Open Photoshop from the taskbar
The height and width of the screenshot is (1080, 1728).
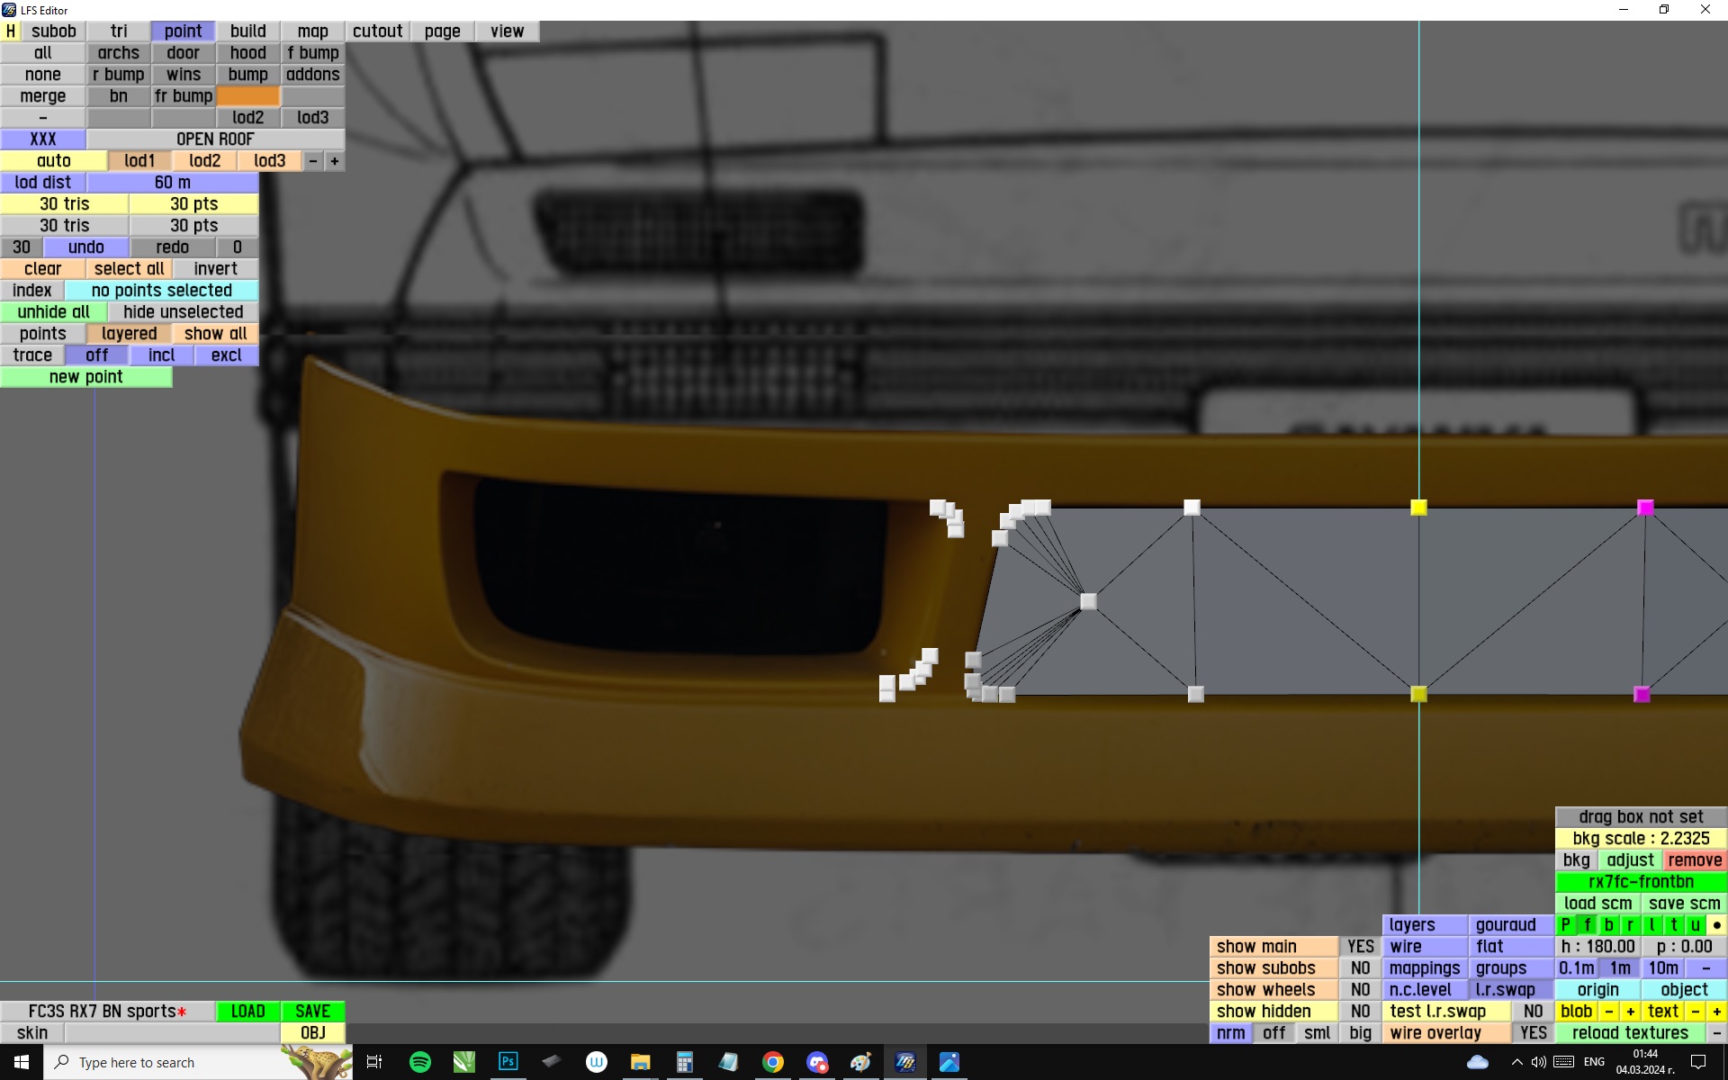point(508,1062)
